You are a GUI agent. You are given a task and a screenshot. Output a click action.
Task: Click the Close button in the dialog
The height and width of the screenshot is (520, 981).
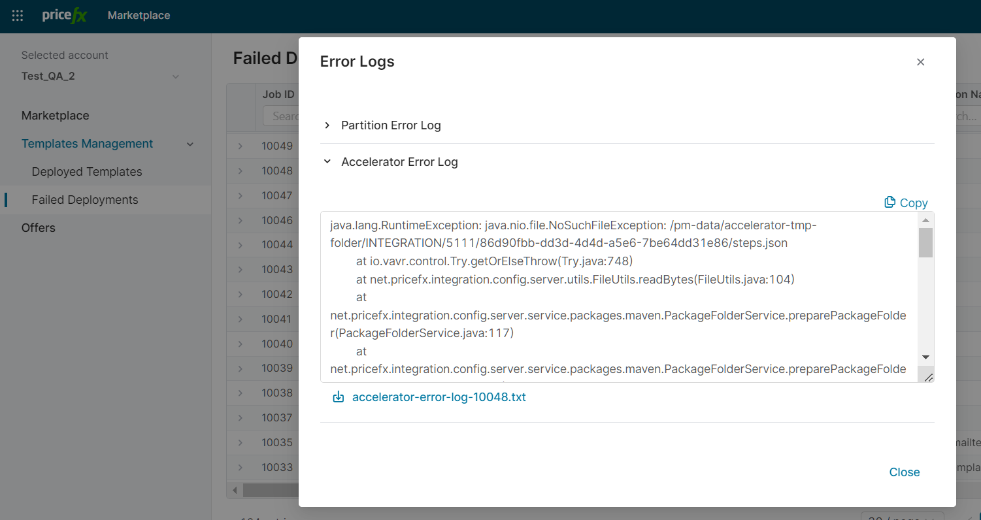pos(904,472)
